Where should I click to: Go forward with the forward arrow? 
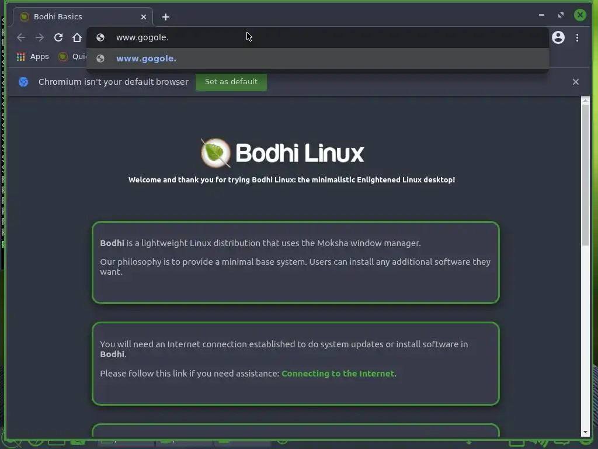(39, 37)
